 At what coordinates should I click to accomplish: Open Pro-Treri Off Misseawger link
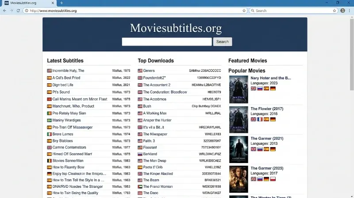pos(73,127)
